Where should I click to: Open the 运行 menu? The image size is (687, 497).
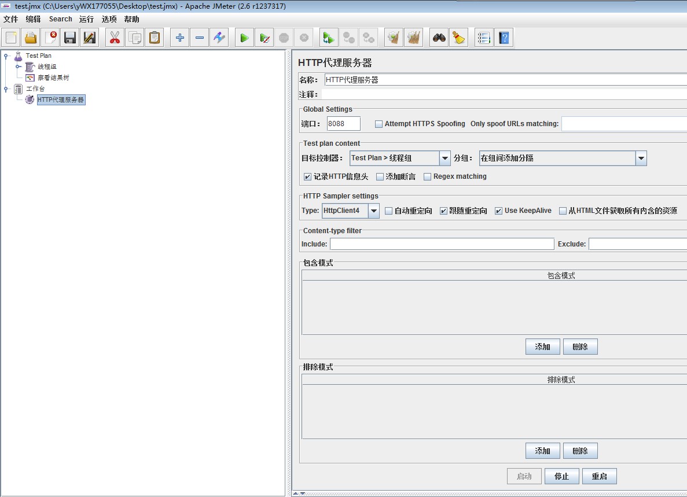[86, 19]
